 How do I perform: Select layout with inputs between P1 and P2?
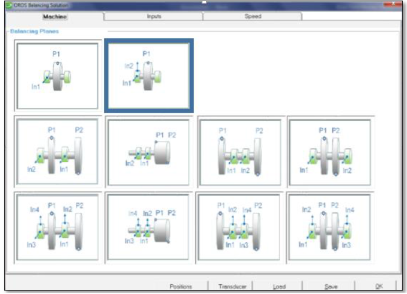click(239, 153)
